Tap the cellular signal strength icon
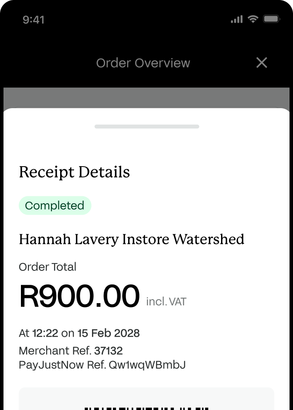The image size is (293, 410). coord(237,19)
